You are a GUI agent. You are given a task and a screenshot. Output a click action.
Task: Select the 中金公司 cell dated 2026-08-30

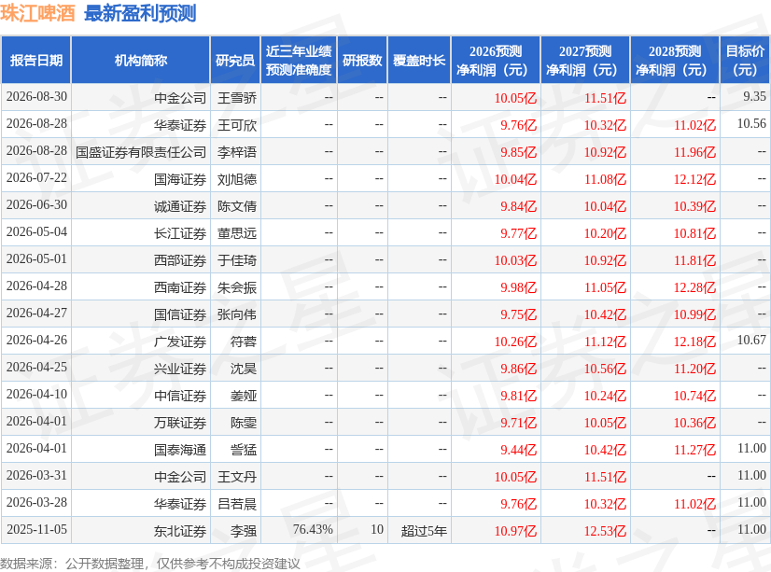coord(180,98)
